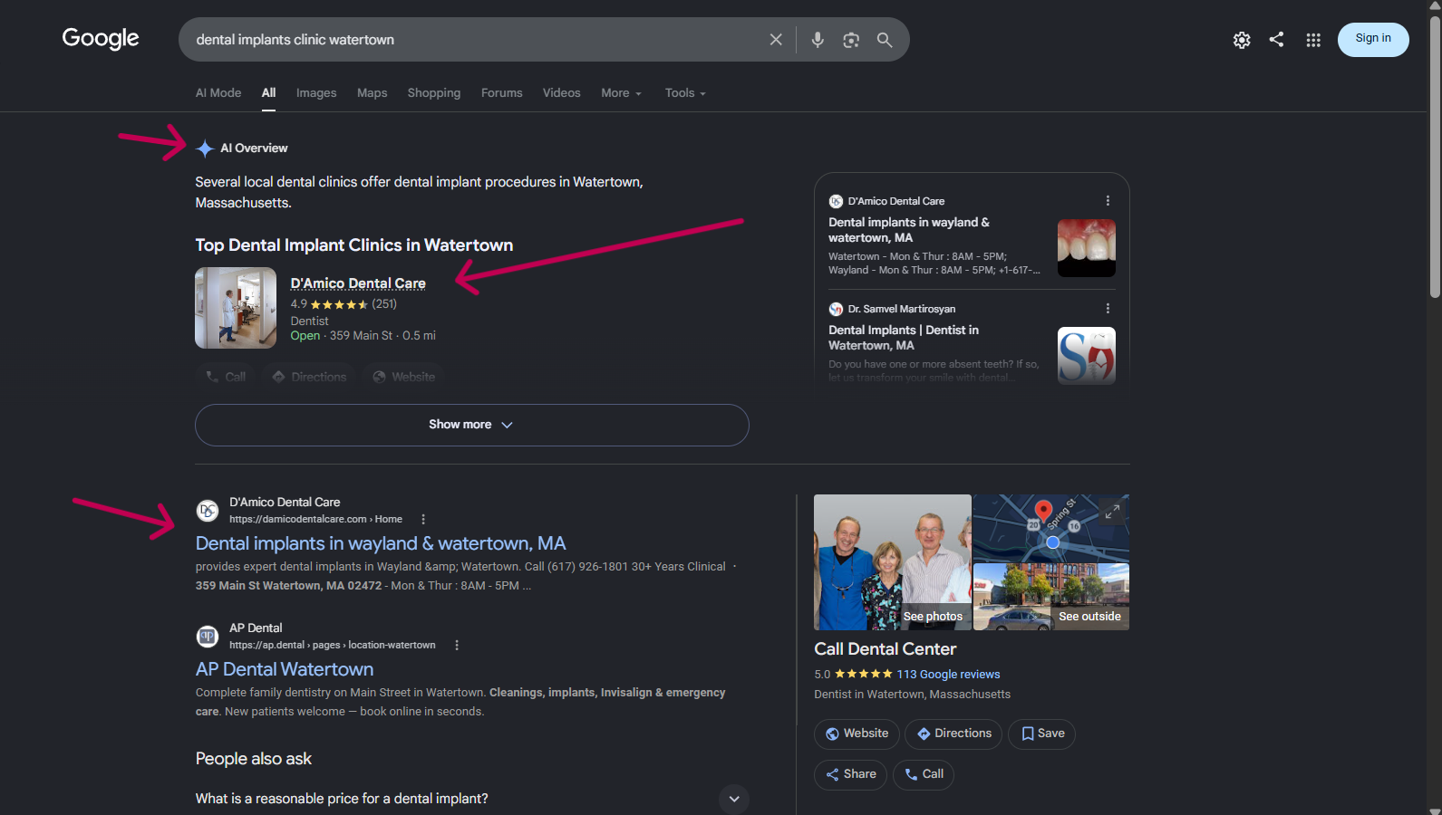Image resolution: width=1442 pixels, height=815 pixels.
Task: Click the D'Amico Dental Care result favicon
Action: point(208,511)
